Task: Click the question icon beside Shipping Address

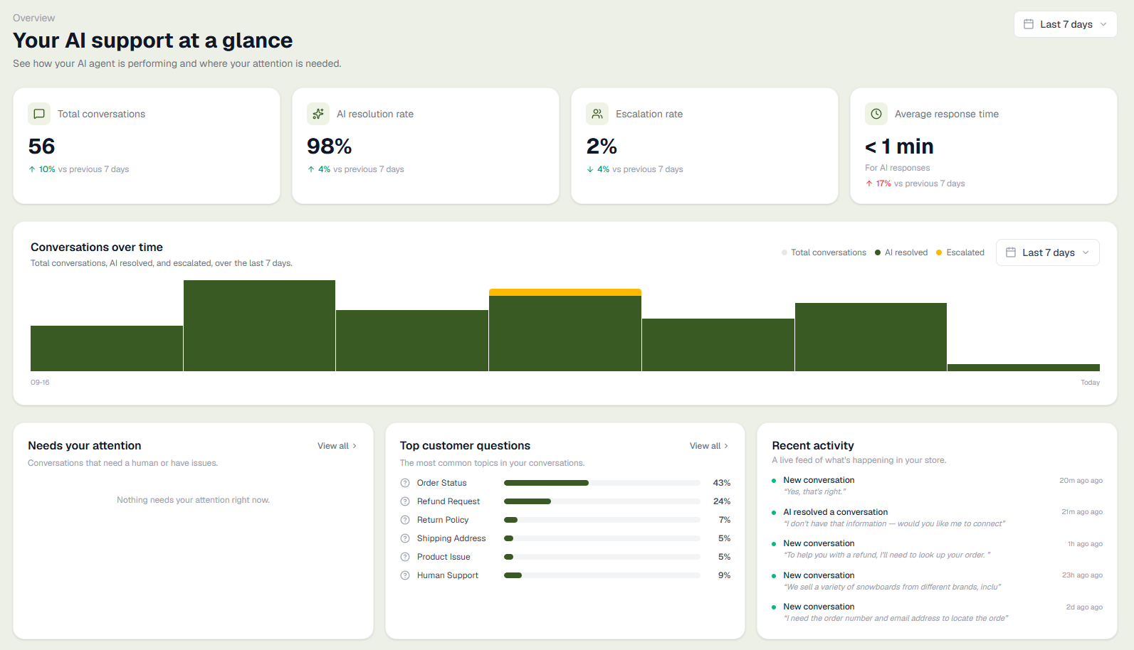Action: pos(405,538)
